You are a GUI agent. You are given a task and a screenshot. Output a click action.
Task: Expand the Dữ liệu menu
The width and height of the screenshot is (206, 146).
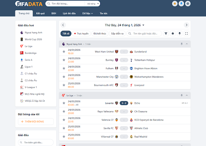88,13
